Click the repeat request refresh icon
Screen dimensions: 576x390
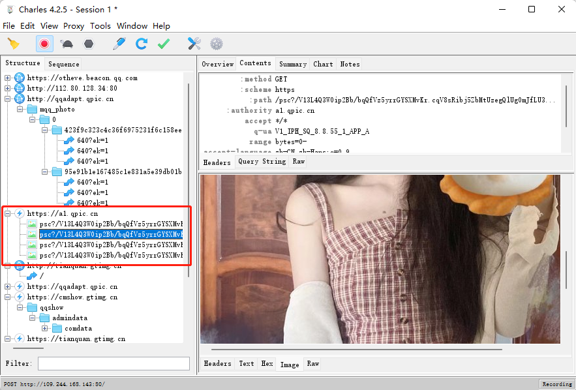141,44
